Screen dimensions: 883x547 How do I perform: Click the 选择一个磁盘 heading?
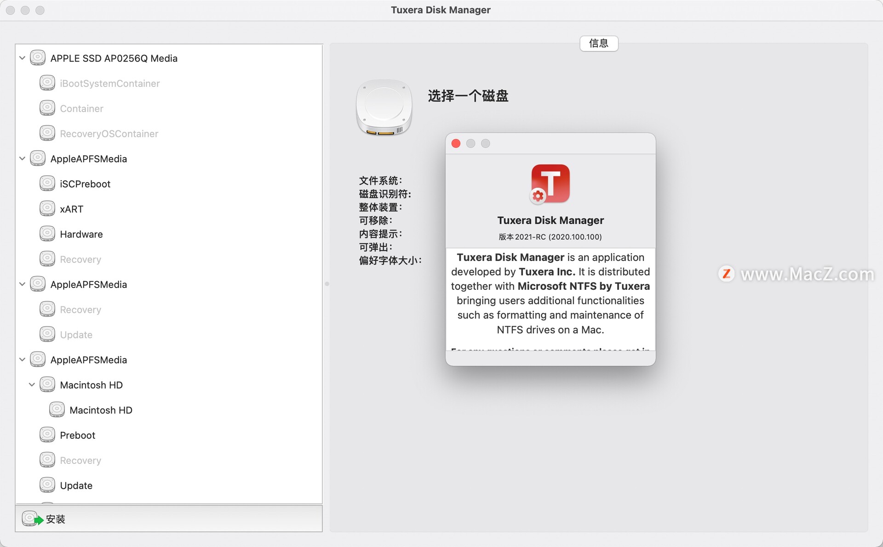[468, 96]
